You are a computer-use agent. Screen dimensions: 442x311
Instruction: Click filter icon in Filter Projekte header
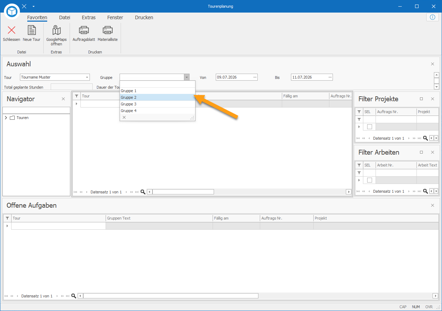point(359,112)
